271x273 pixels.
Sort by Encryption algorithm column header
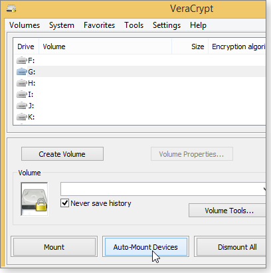(237, 46)
